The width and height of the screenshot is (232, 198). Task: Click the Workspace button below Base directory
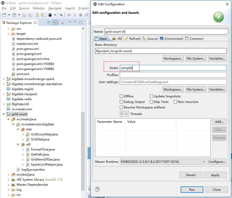pos(173,58)
